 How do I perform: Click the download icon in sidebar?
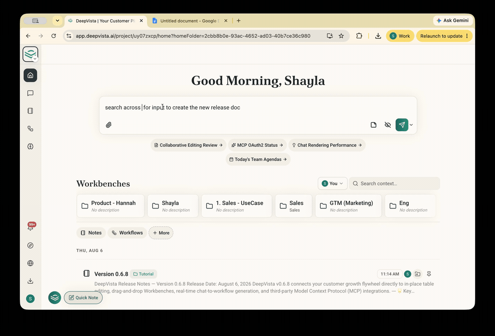coord(30,281)
